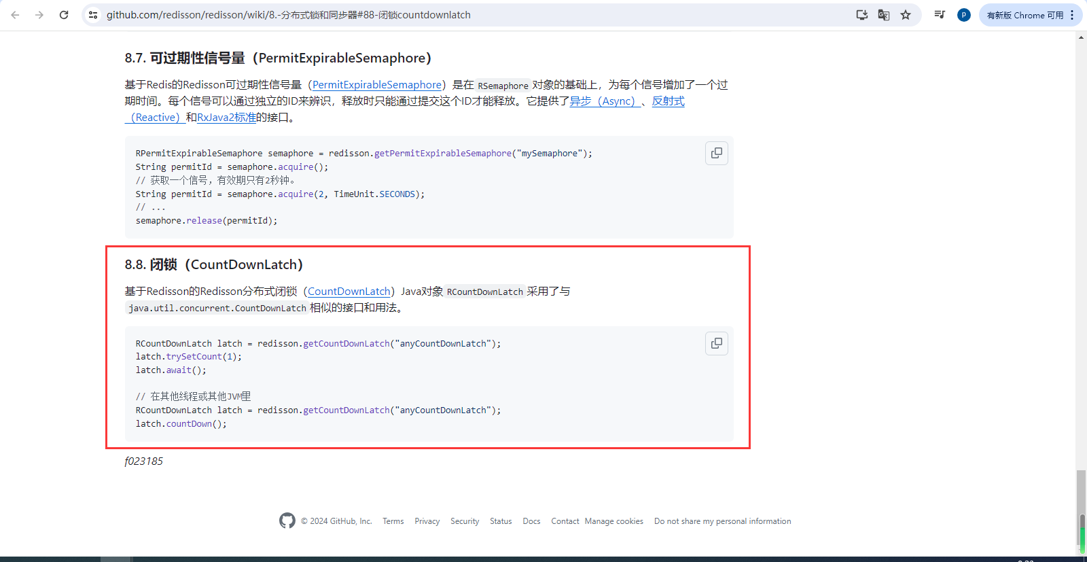View site information icon in address bar
Viewport: 1087px width, 562px height.
[93, 15]
